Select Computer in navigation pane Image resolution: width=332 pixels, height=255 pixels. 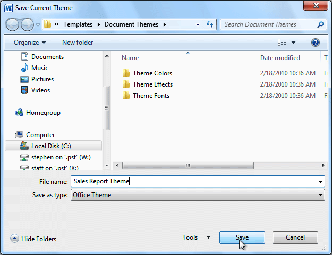click(x=40, y=135)
